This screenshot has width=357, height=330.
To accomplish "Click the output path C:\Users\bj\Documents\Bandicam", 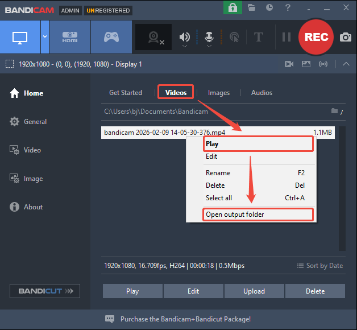I will [x=156, y=112].
